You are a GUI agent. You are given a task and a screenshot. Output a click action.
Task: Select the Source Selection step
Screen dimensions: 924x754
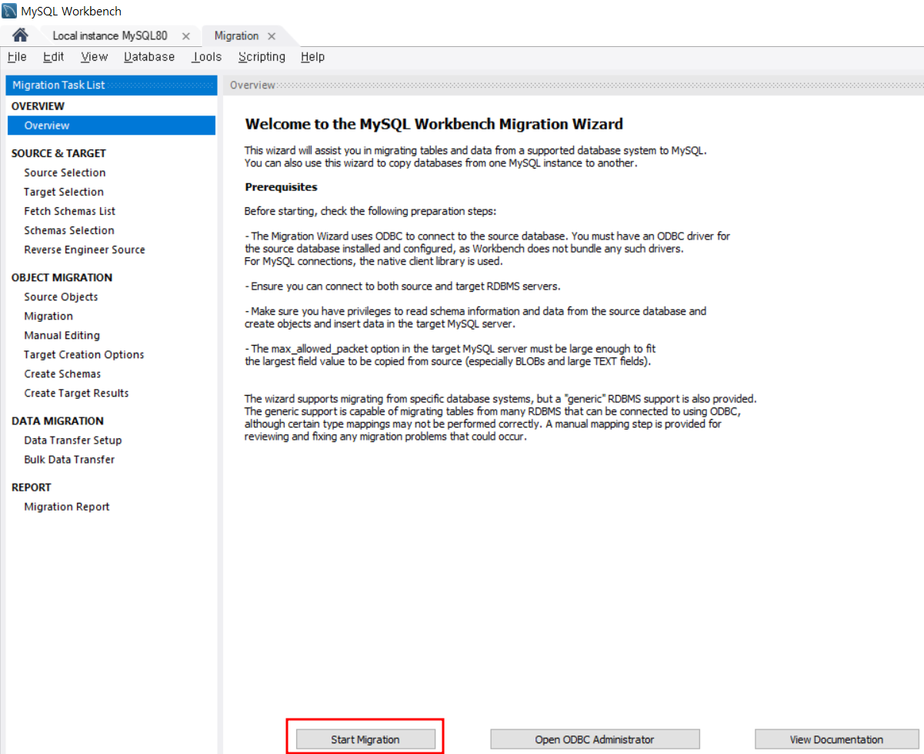[x=65, y=173]
